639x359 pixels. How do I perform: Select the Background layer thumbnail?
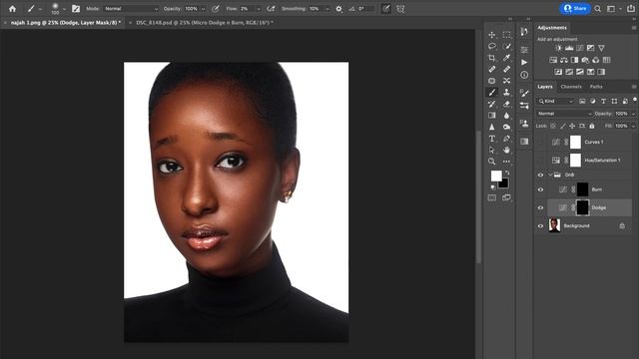point(555,225)
